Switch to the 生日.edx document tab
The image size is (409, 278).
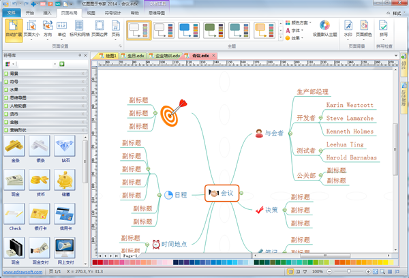(132, 56)
